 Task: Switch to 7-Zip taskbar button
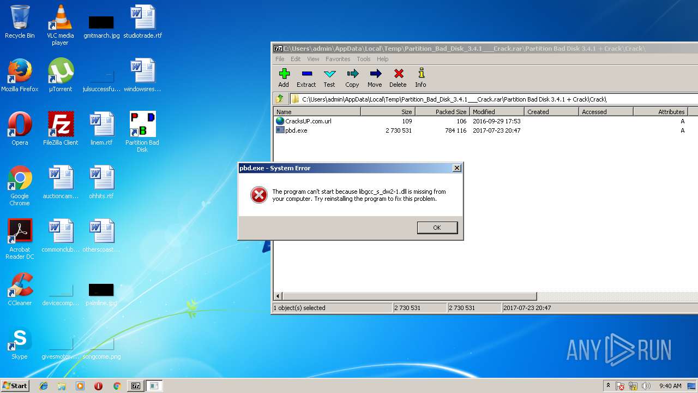point(136,386)
